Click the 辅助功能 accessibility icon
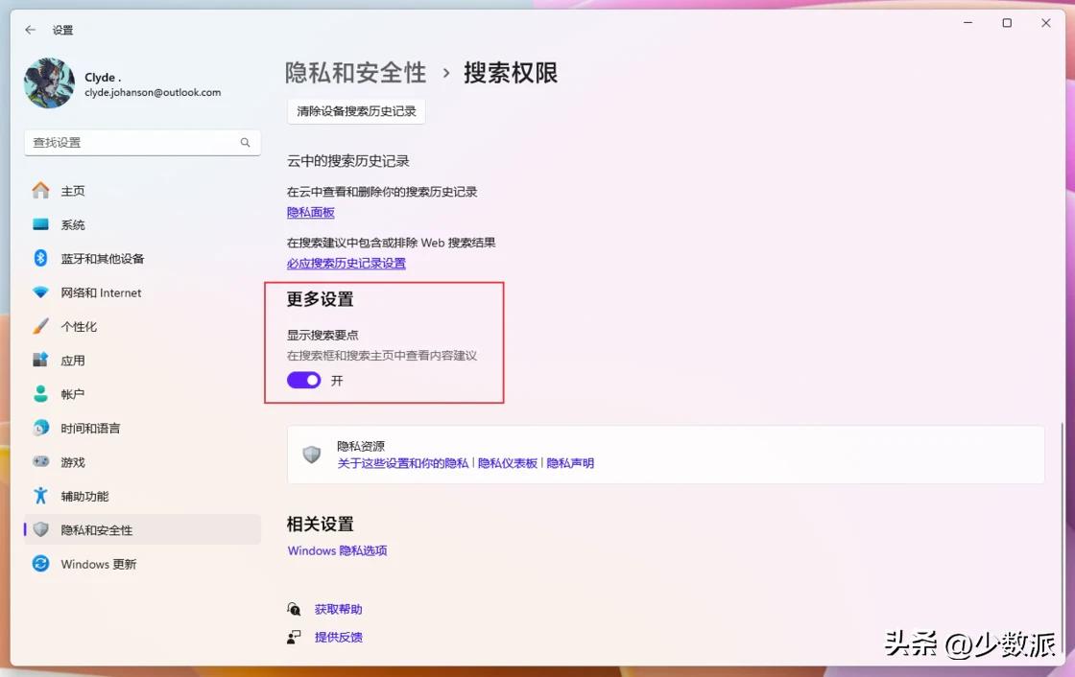 point(40,496)
